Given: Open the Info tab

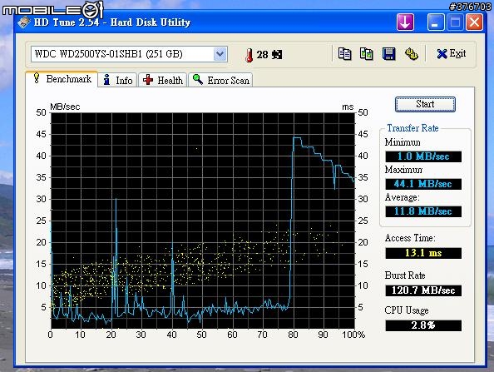Looking at the screenshot, I should pyautogui.click(x=117, y=80).
